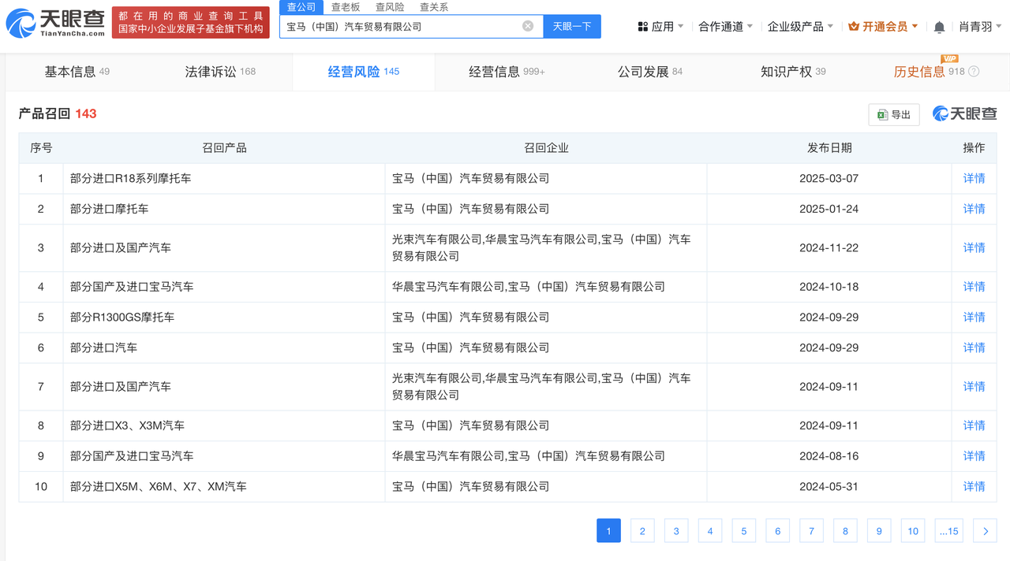Click the help icon beside 历史信息 918
Viewport: 1010px width, 561px height.
click(x=974, y=72)
